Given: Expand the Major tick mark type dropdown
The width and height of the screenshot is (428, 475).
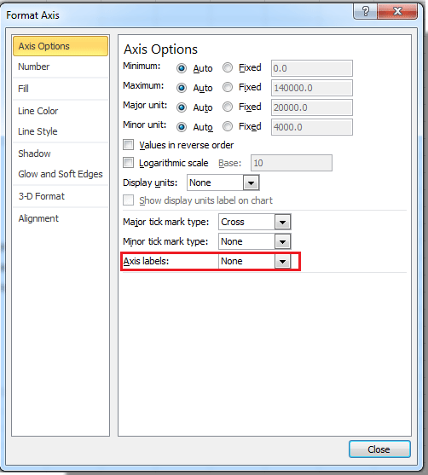Looking at the screenshot, I should pos(282,222).
